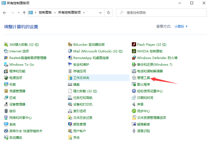
Task: Expand the 小图标 view mode dropdown
Action: click(181, 26)
